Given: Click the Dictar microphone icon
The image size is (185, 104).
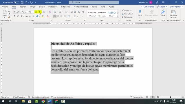Looking at the screenshot, I should 140,12.
